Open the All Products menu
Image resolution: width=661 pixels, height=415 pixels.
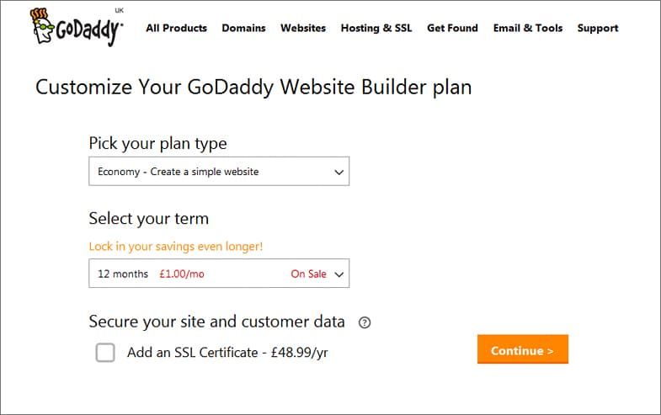tap(176, 29)
